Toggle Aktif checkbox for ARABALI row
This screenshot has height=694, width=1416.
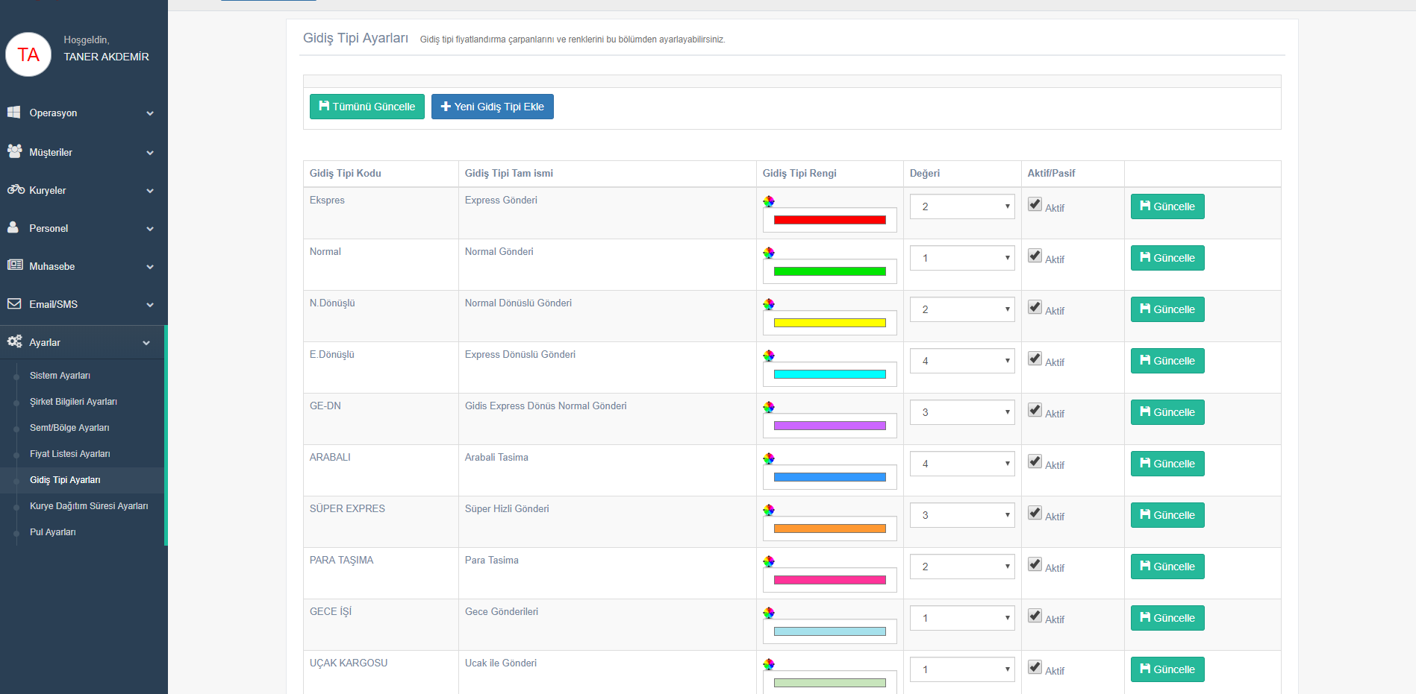point(1035,461)
